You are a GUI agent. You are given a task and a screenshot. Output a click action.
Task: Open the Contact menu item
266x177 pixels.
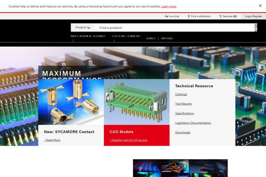click(x=167, y=38)
